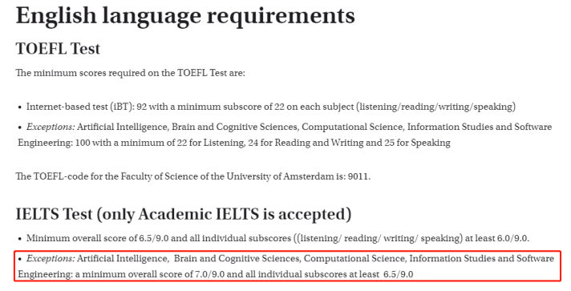Click the word Exceptions under TOEFL
The height and width of the screenshot is (291, 571).
pos(51,127)
